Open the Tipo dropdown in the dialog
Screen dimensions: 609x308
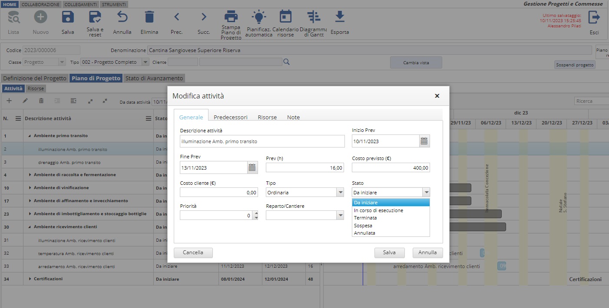click(340, 192)
